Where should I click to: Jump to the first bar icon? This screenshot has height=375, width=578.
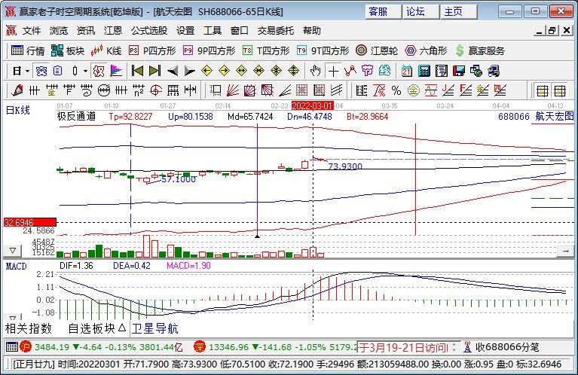[x=137, y=71]
